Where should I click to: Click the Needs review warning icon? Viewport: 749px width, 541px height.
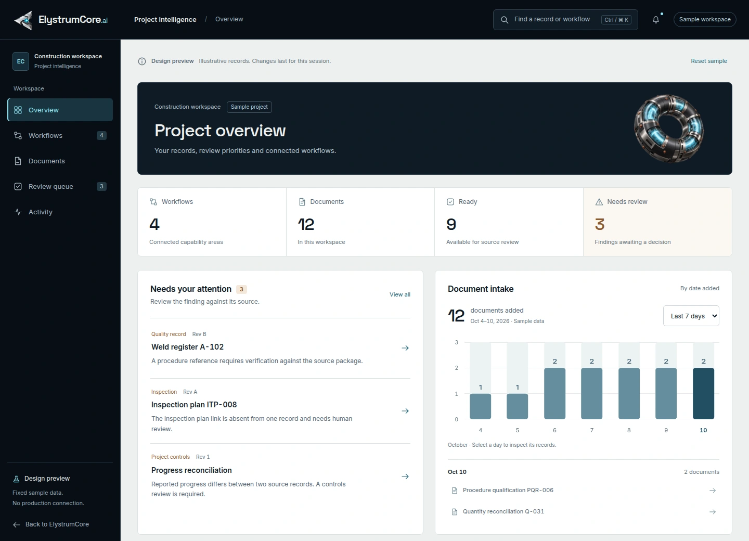599,202
